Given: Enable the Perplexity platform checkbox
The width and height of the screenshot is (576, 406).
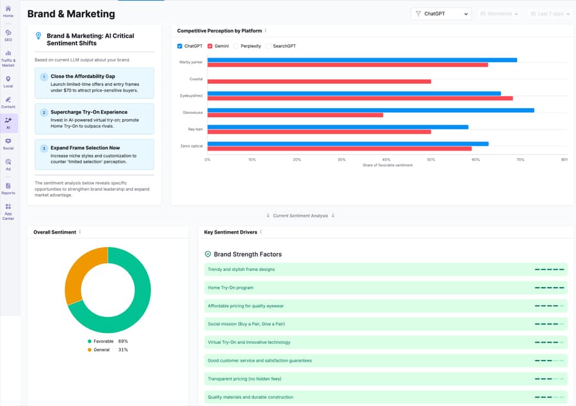Looking at the screenshot, I should (236, 46).
